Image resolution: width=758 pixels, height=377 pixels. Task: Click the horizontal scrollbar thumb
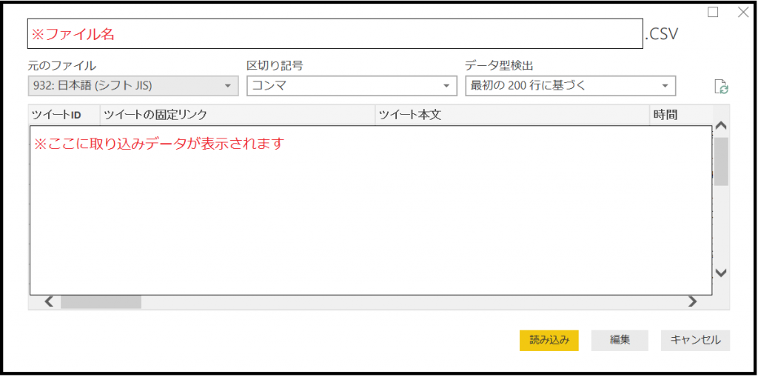coord(101,301)
